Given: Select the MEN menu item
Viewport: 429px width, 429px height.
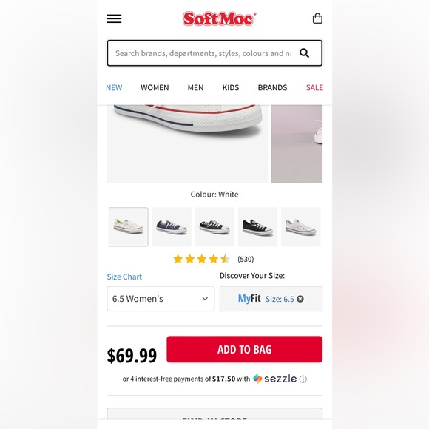Looking at the screenshot, I should (x=195, y=87).
